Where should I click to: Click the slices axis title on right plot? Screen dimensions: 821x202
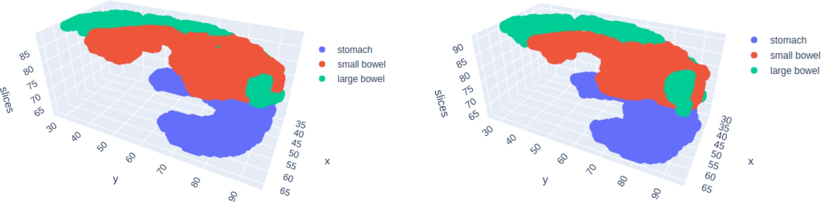coord(441,104)
